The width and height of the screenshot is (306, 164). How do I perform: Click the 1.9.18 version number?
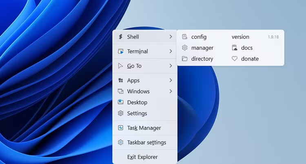click(273, 37)
